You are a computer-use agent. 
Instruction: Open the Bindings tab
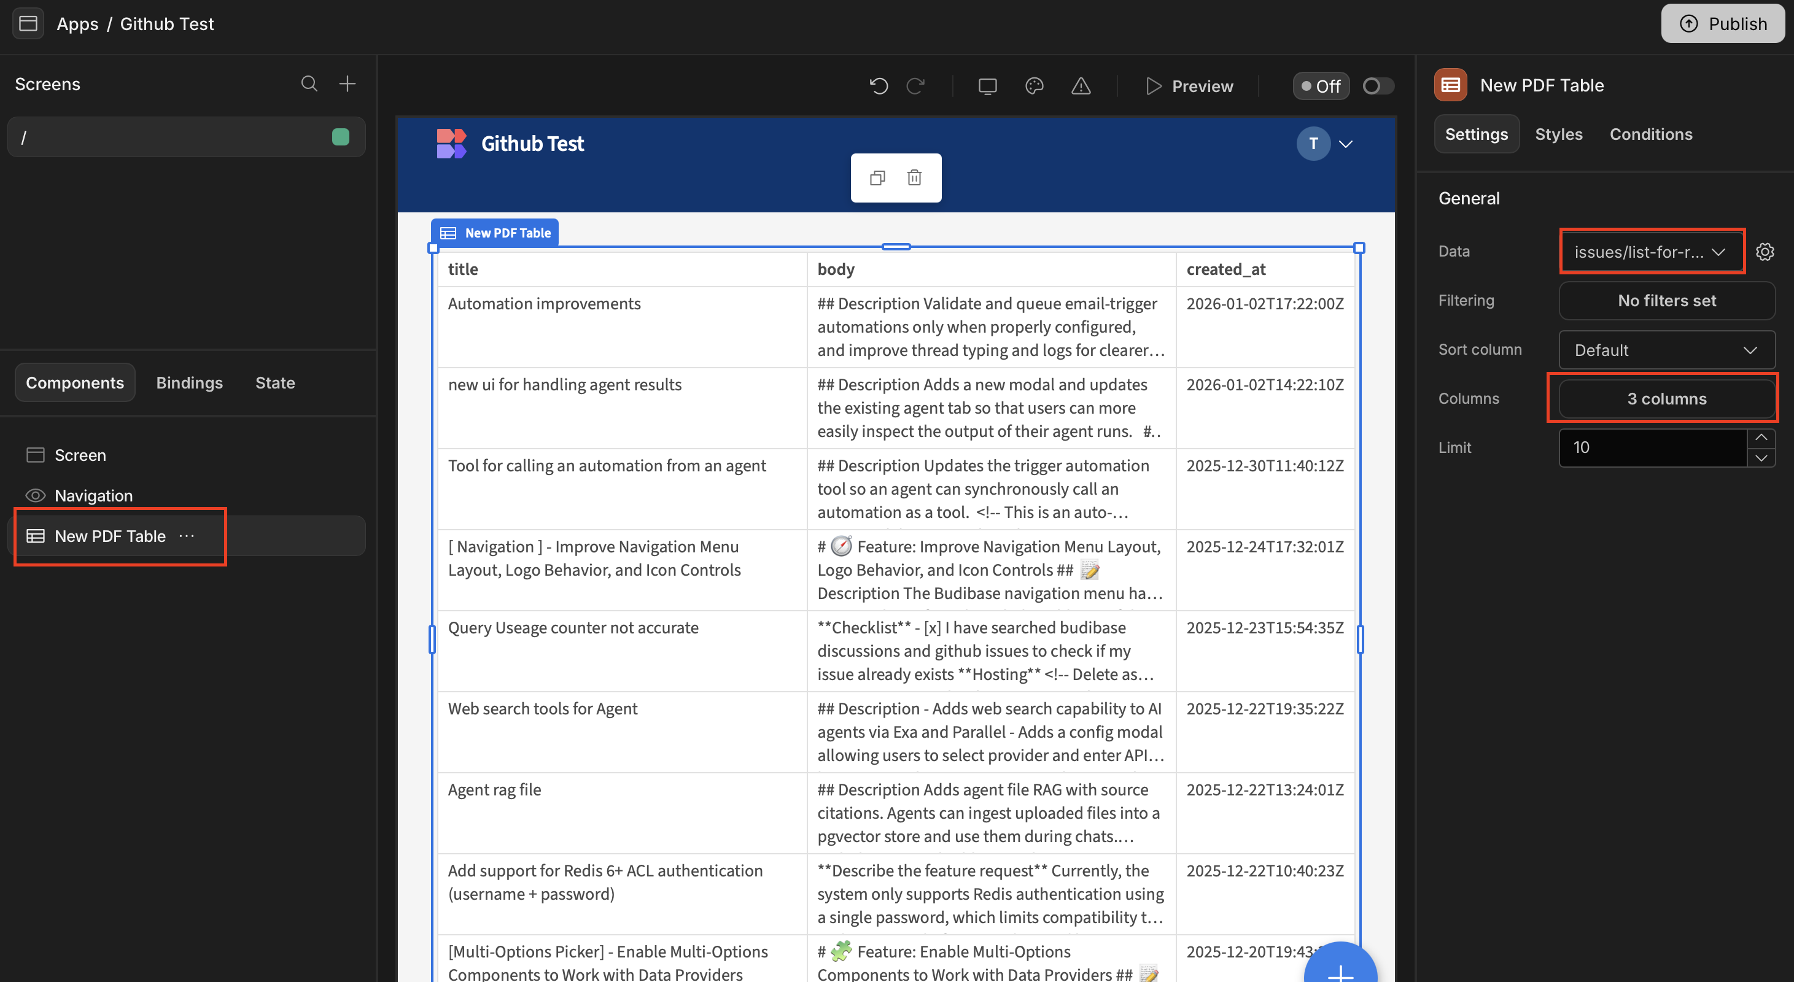(188, 383)
